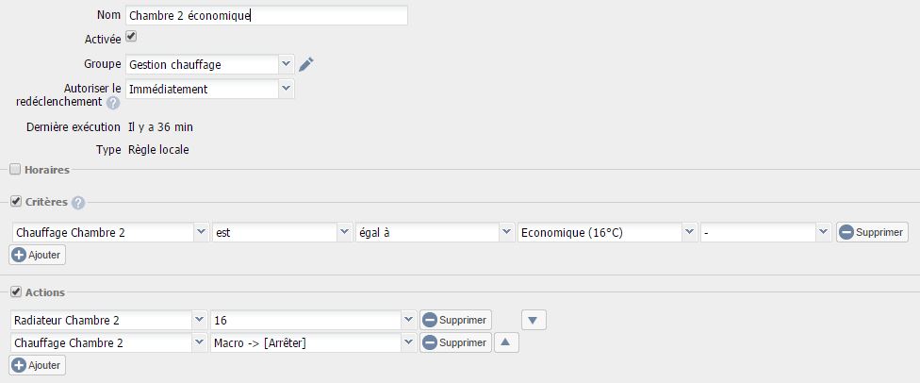Open the Groupe Gestion chauffage dropdown

209,64
